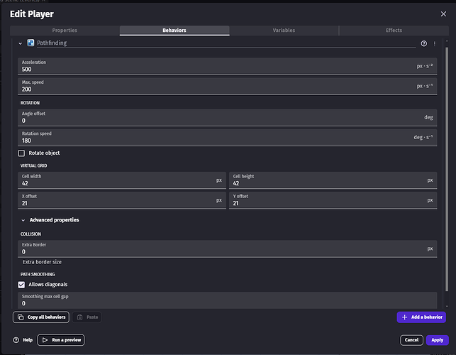
Task: Close the Edit Player dialog
Action: click(x=443, y=13)
